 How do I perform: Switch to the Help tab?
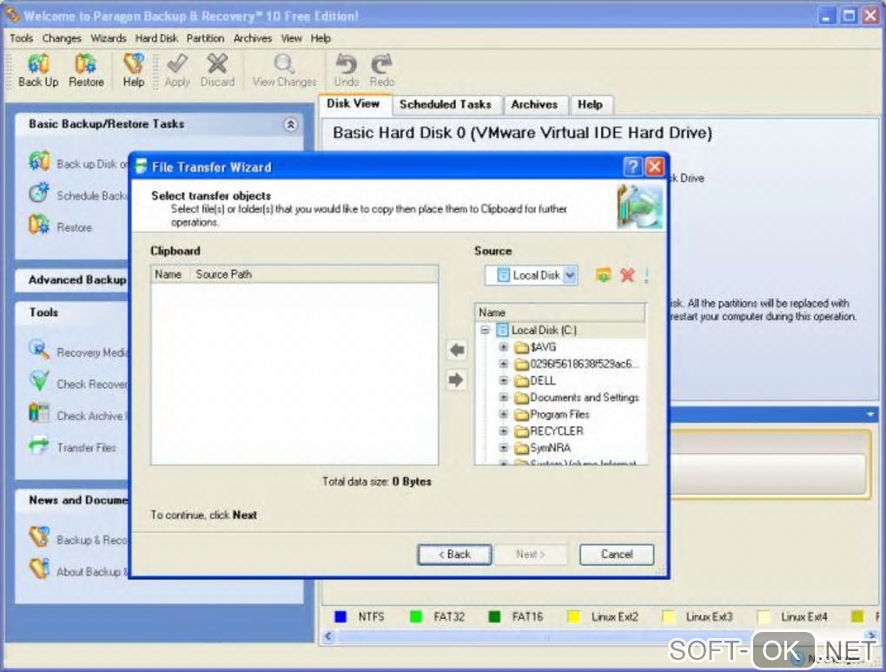tap(590, 104)
